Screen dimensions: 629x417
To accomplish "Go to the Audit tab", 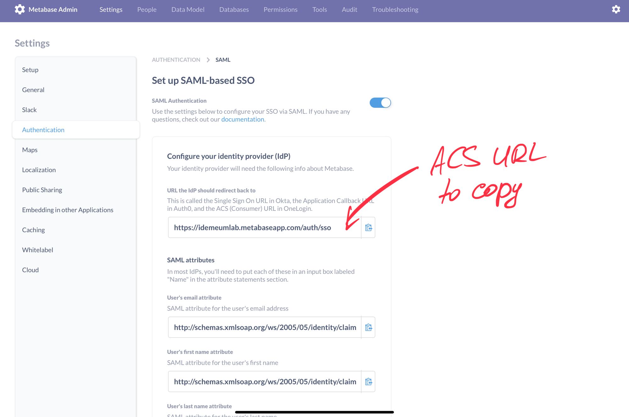I will point(349,9).
